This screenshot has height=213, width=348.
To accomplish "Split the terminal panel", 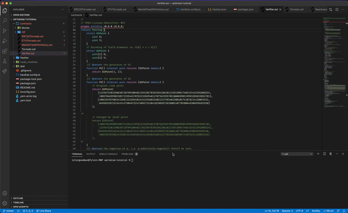I will [x=325, y=154].
